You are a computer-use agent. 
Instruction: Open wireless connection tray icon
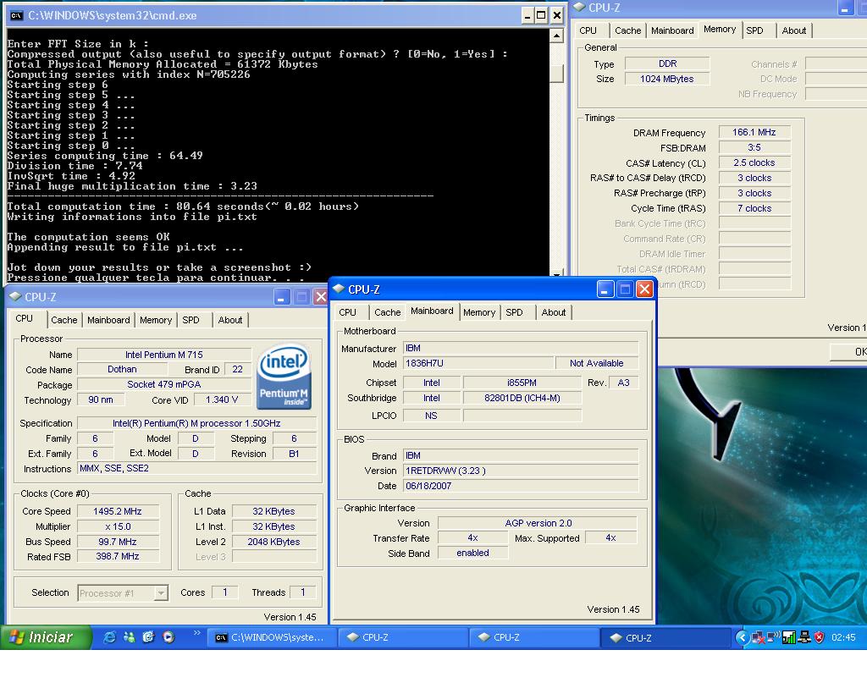tap(774, 636)
